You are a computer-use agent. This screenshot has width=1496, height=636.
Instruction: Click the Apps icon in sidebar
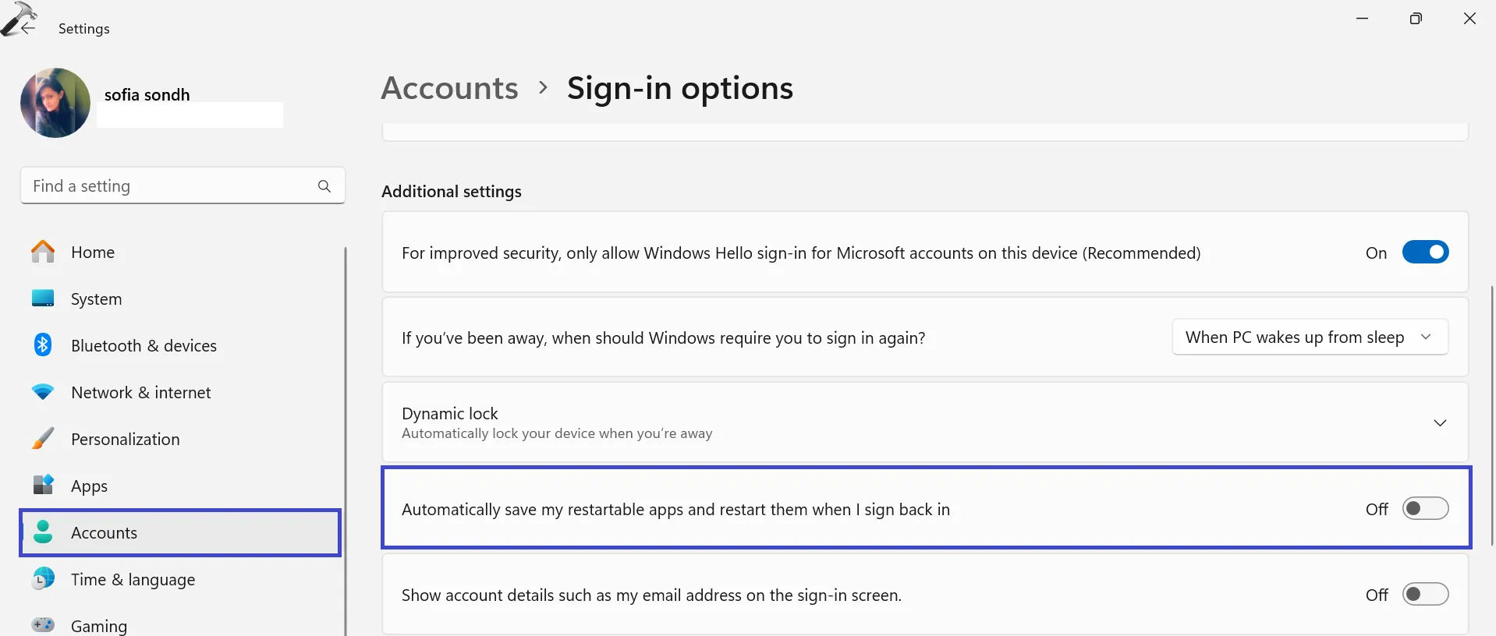42,486
